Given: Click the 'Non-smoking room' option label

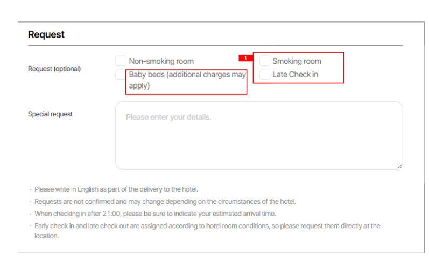Looking at the screenshot, I should [x=161, y=61].
